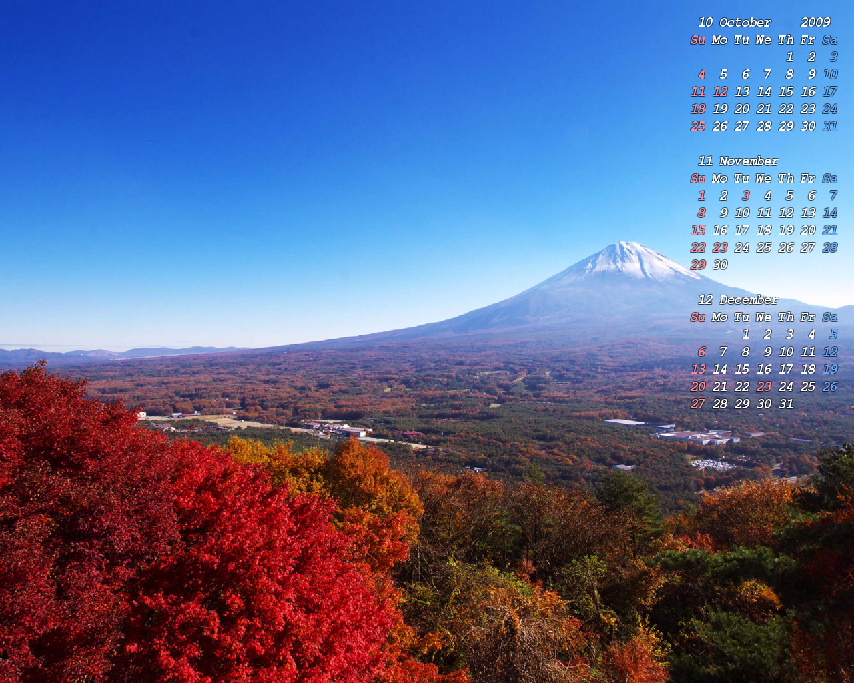Click the "Su" header in October calendar
Image resolution: width=854 pixels, height=683 pixels.
tap(698, 40)
